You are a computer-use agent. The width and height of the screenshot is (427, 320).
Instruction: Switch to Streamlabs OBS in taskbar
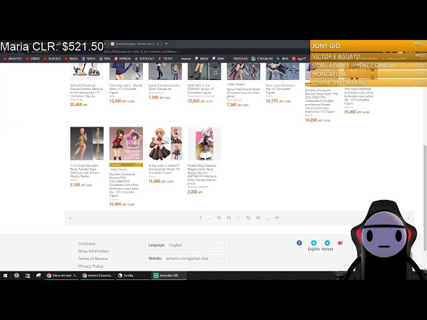(169, 275)
